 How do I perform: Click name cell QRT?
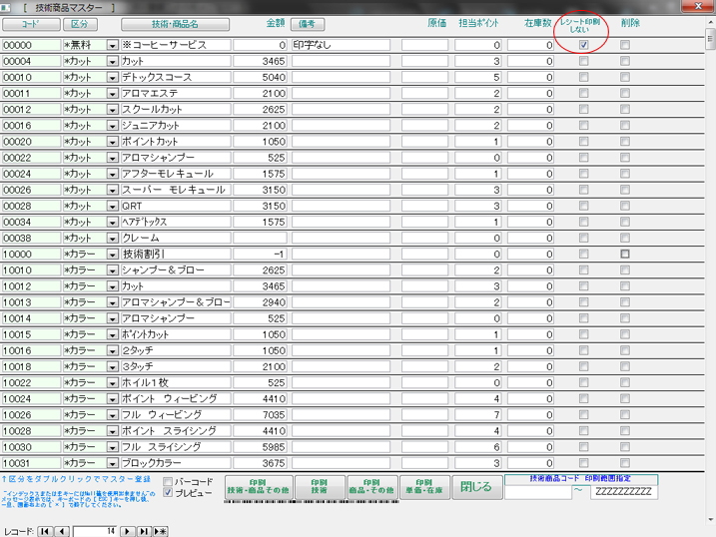[x=176, y=206]
